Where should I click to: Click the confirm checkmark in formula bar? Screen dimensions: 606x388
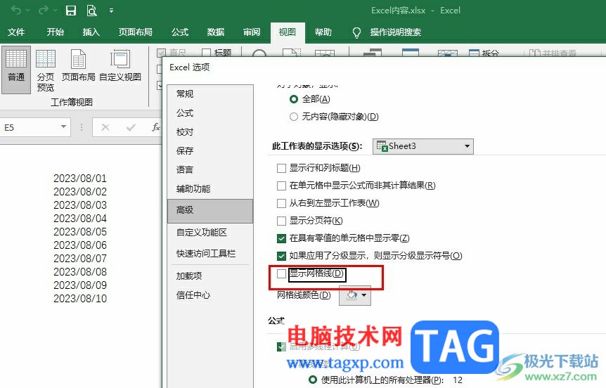coord(131,127)
